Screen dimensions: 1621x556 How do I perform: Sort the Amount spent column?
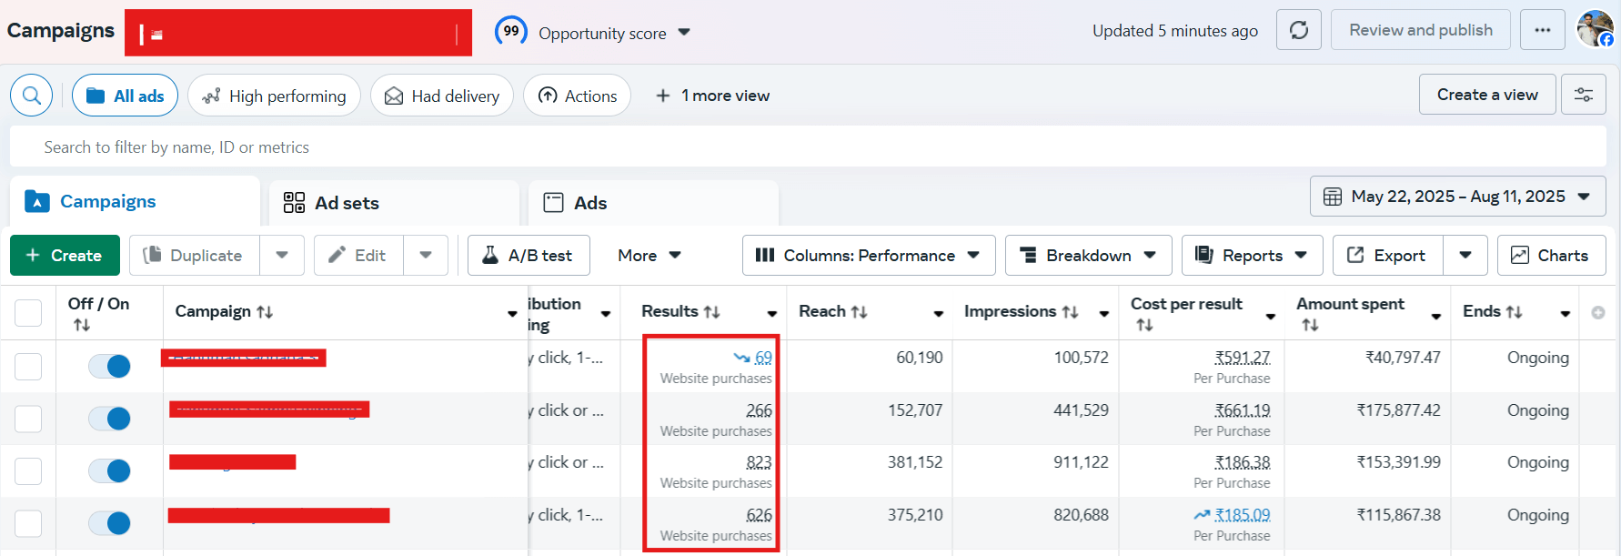1310,325
